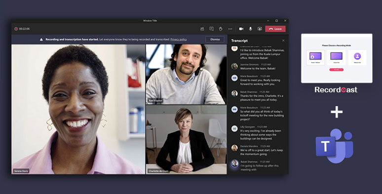This screenshot has height=194, width=382.
Task: Choose Screen Only mode in RecordCast
Action: pos(336,58)
